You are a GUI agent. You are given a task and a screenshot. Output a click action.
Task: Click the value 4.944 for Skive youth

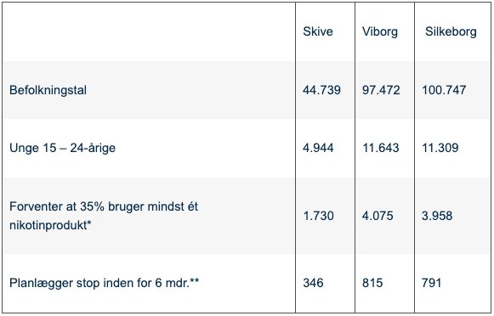click(318, 148)
